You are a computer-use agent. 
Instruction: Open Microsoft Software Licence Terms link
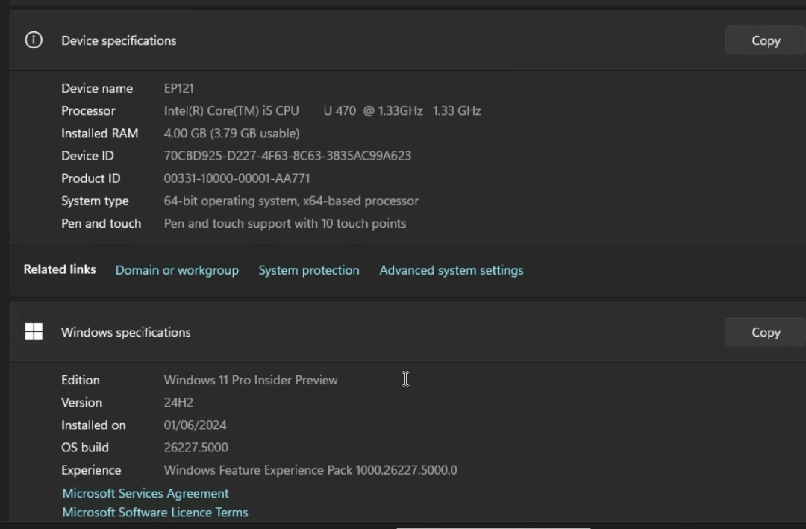pyautogui.click(x=155, y=513)
